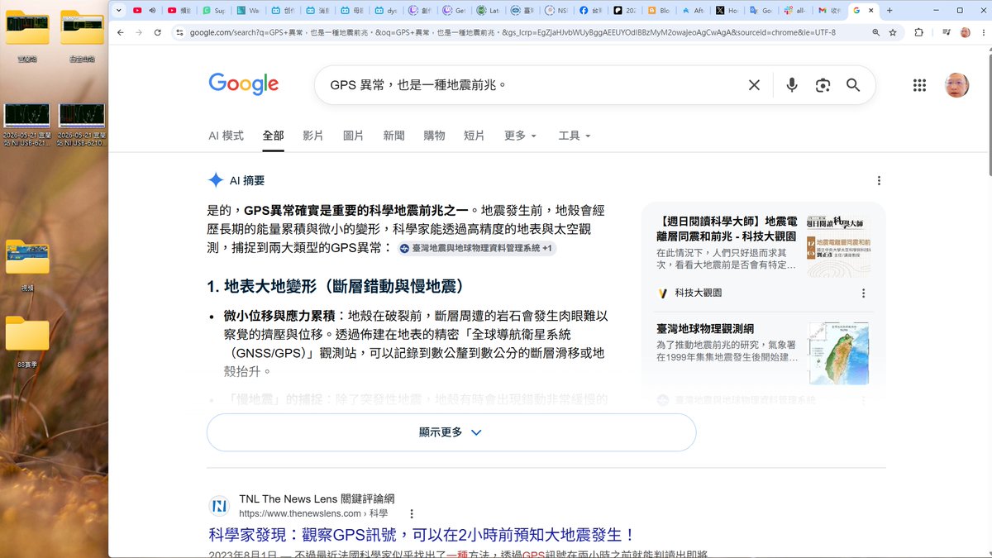Switch to the Gmail browser tab

tap(830, 11)
